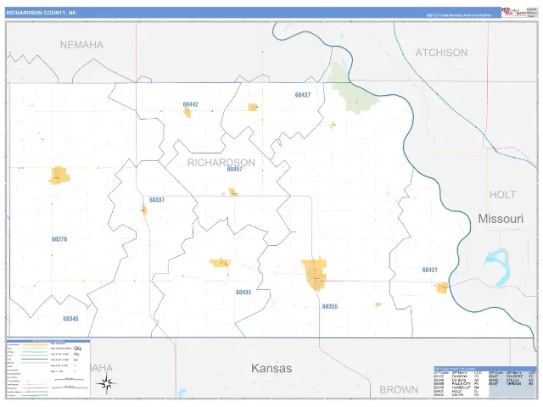Click the orange town below 68457 label
This screenshot has width=543, height=407.
point(233,192)
